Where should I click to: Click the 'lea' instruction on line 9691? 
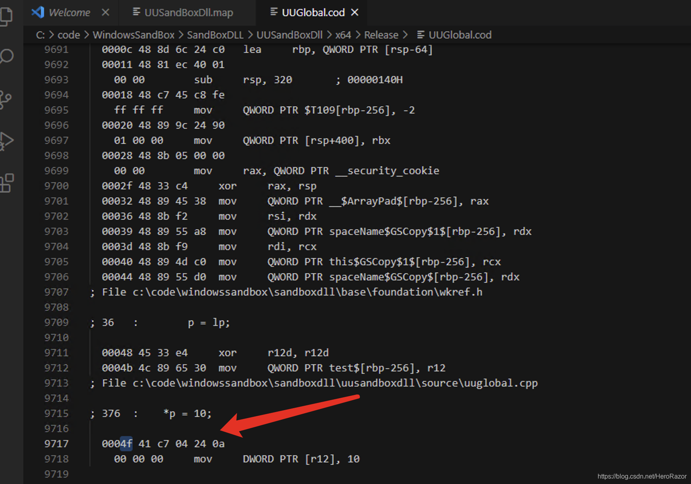click(x=252, y=50)
